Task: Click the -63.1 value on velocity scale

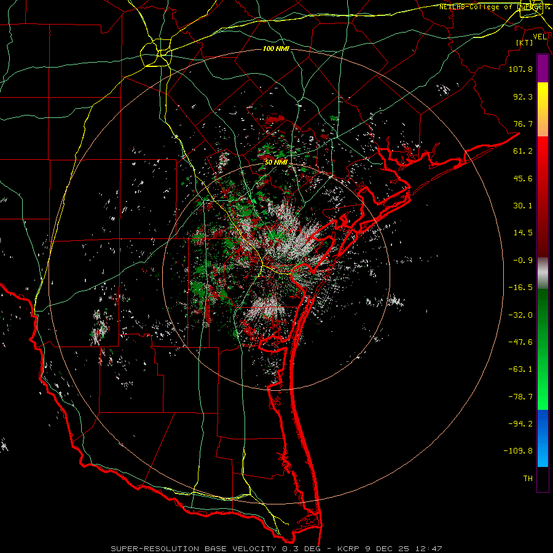Action: [x=520, y=369]
